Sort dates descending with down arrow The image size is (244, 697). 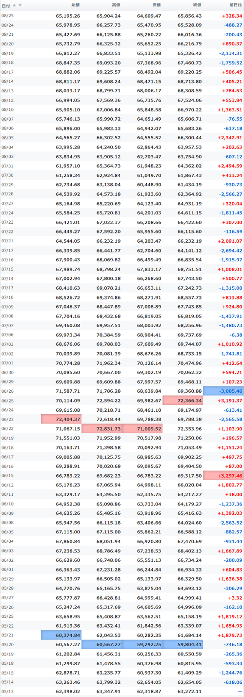(20, 5)
